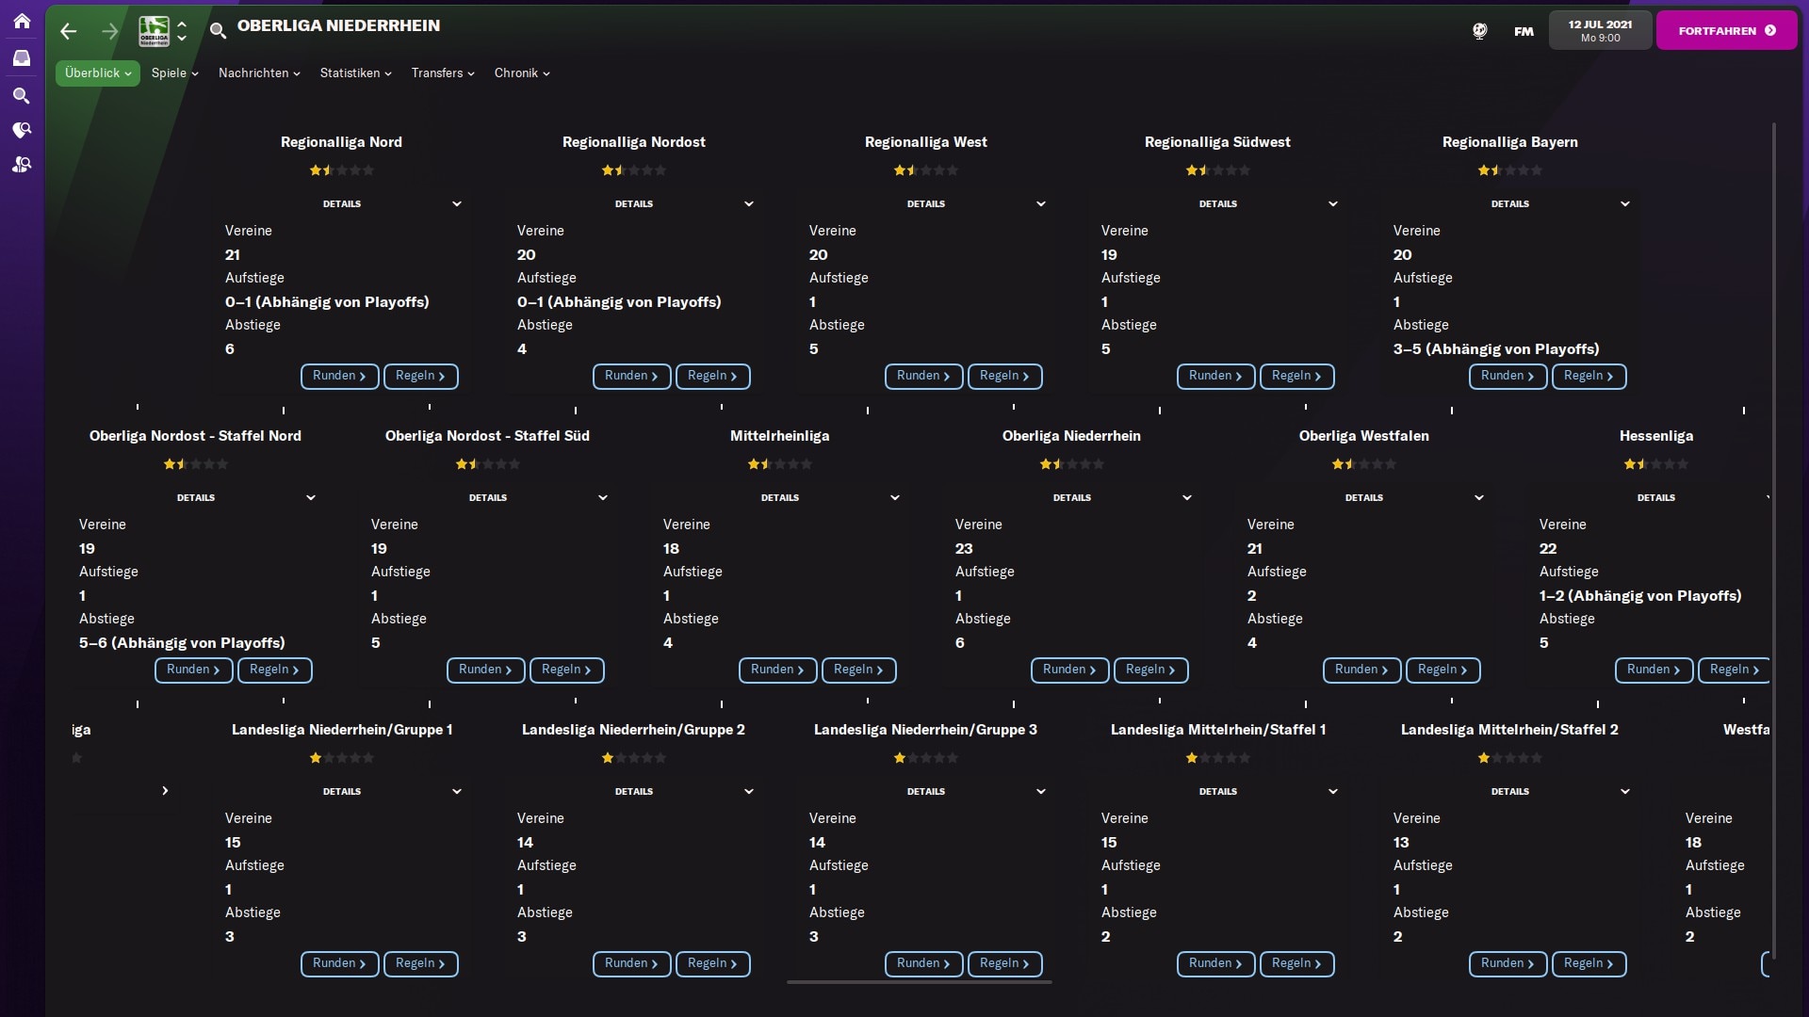Open Runden for Hessenliga
1809x1017 pixels.
[1654, 670]
